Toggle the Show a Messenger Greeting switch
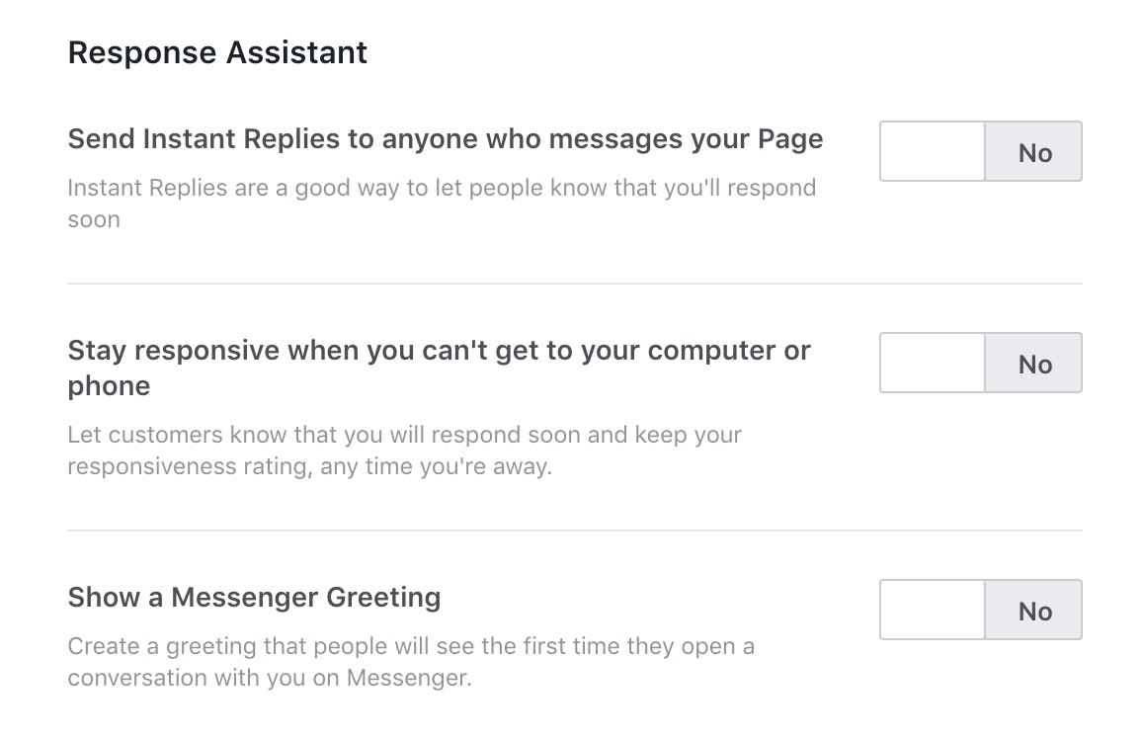The width and height of the screenshot is (1144, 739). [980, 610]
